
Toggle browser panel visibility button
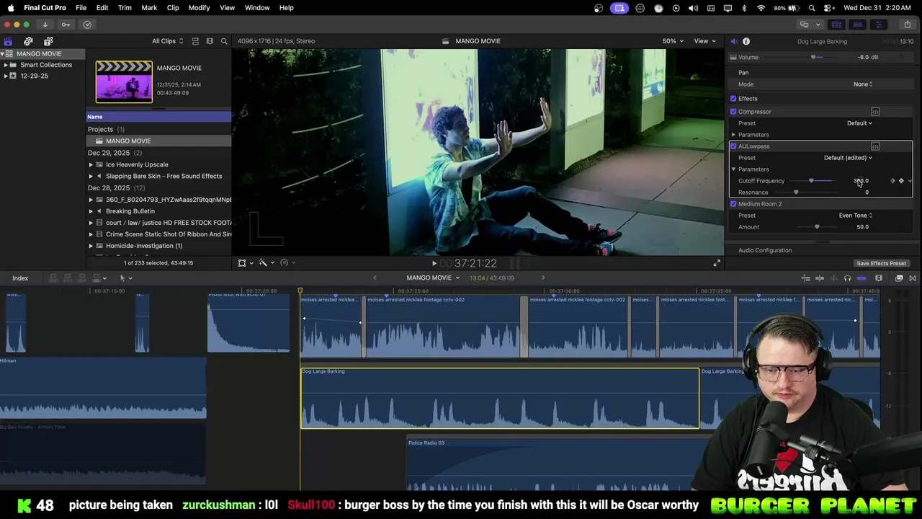tap(836, 25)
